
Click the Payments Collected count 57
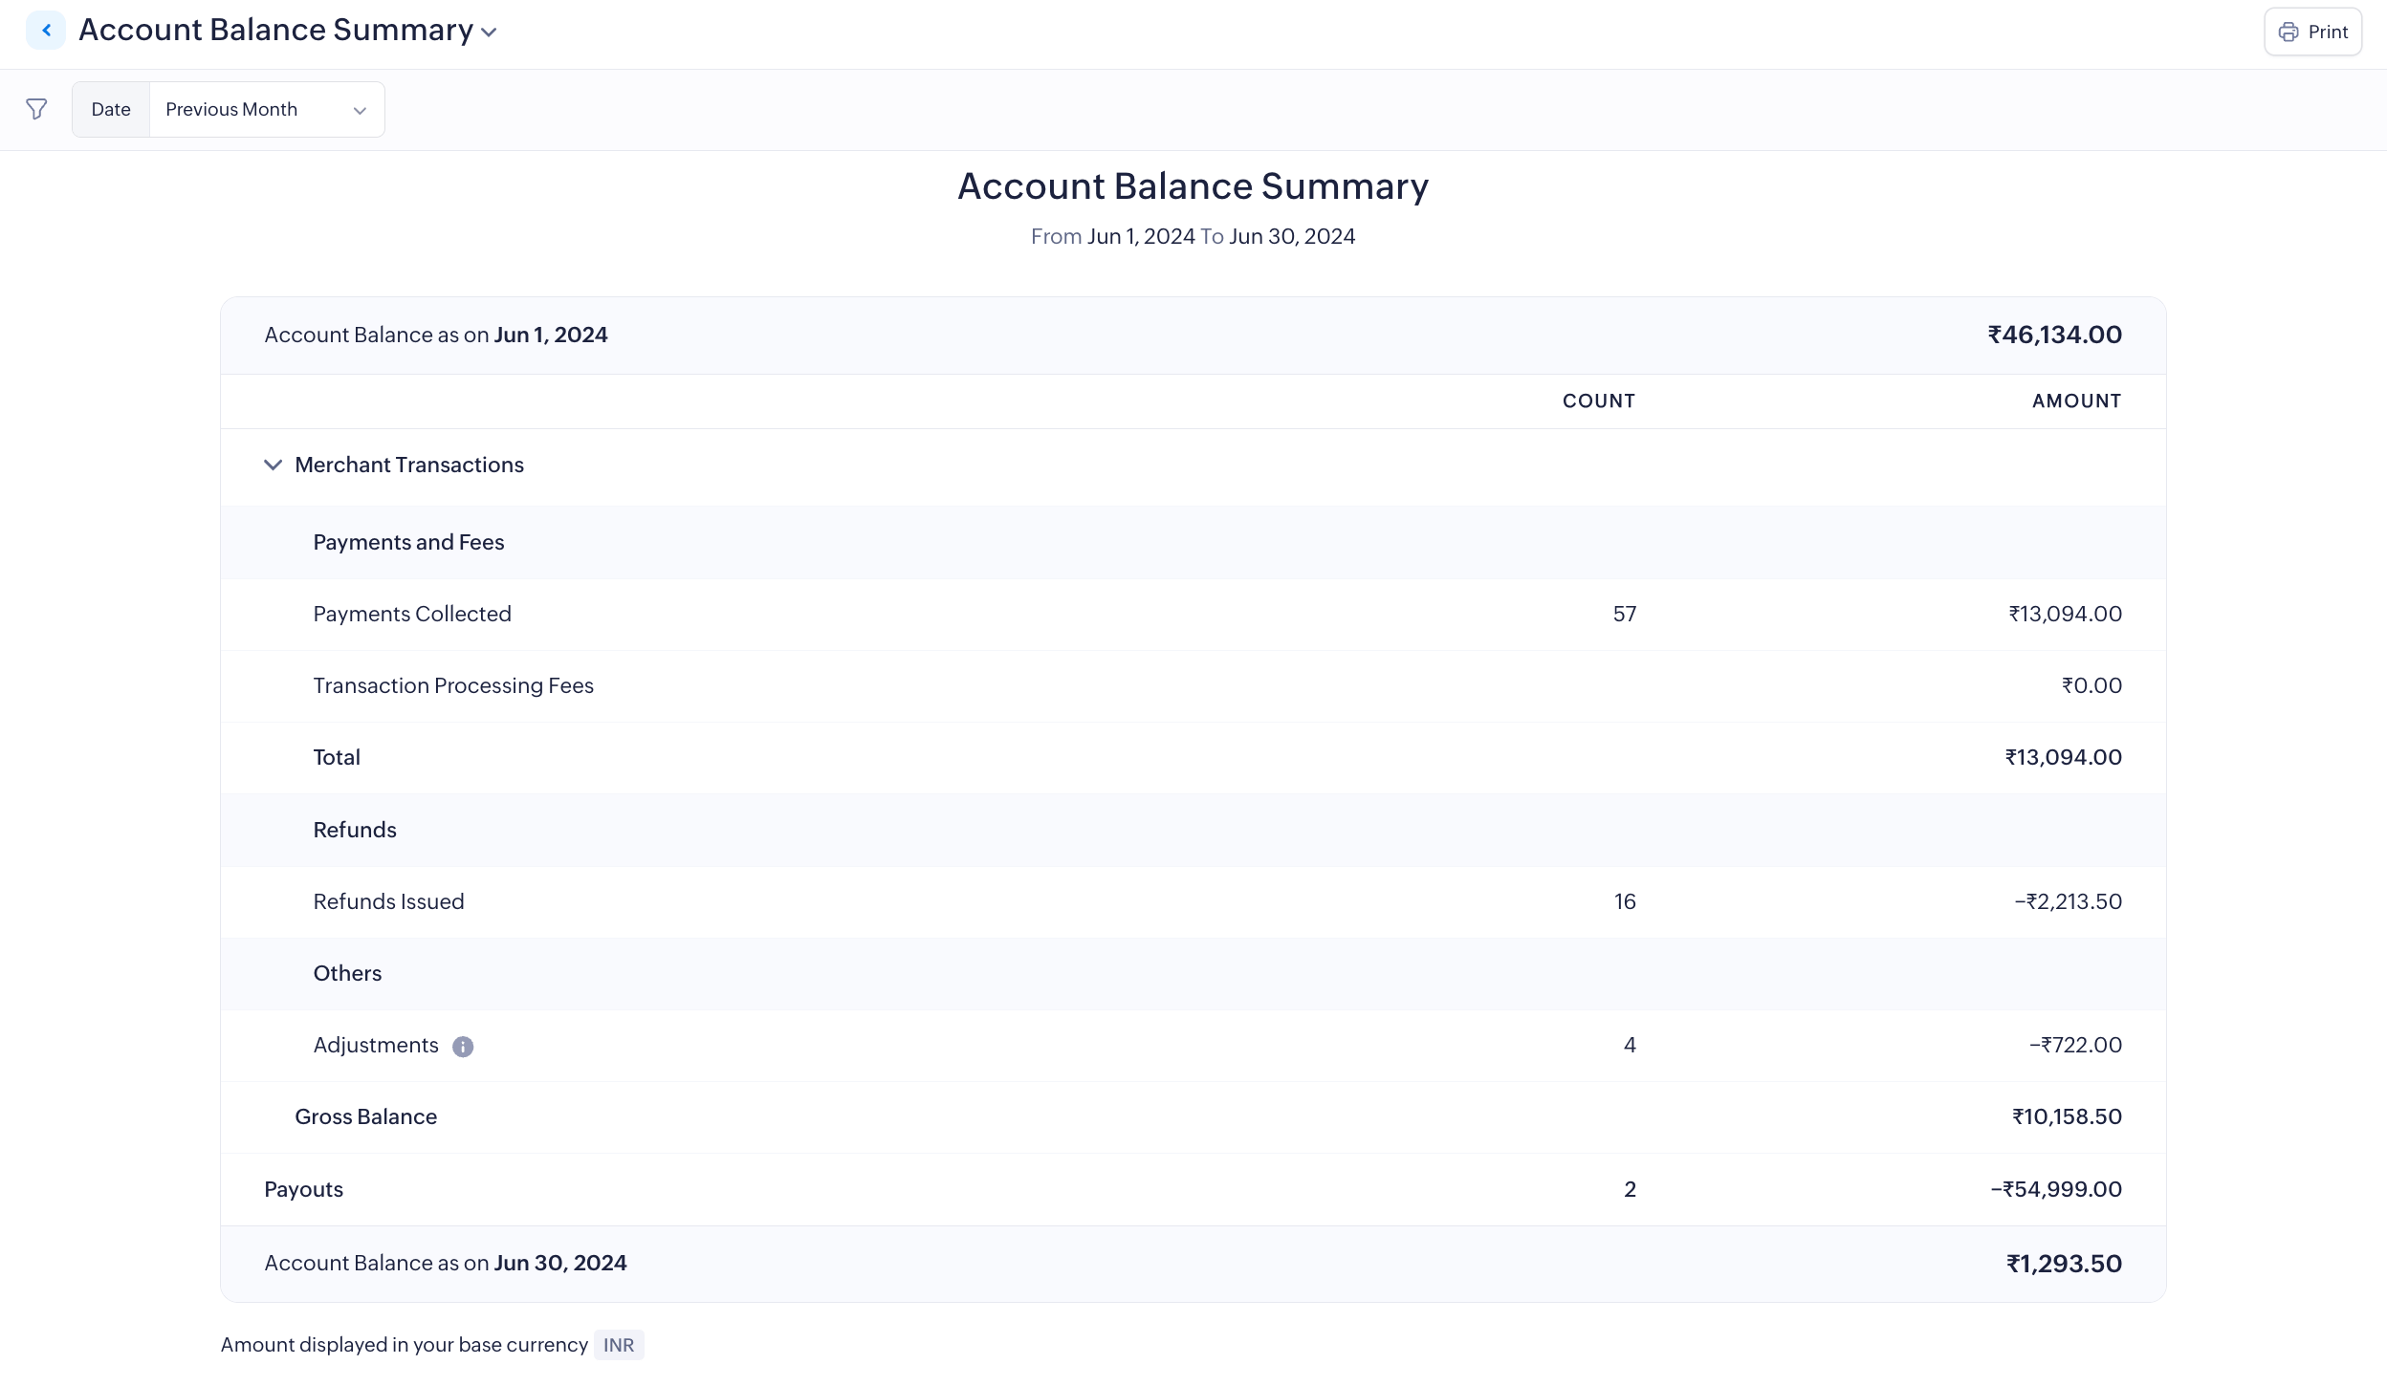point(1624,615)
